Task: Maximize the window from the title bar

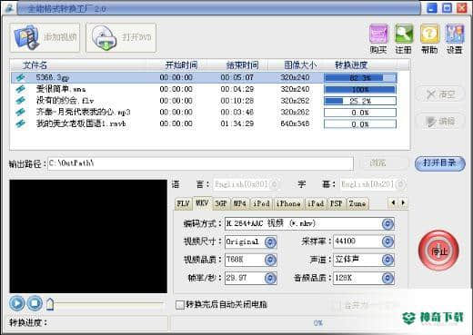Action: tap(447, 7)
